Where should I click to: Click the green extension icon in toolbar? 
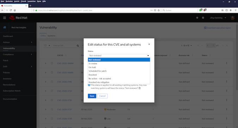[201, 10]
